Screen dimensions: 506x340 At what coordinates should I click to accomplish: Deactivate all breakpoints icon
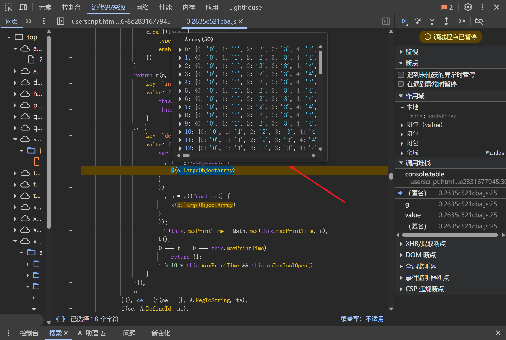[479, 21]
